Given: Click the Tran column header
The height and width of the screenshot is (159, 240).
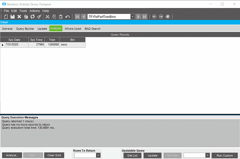Looking at the screenshot, I should coord(52,40).
